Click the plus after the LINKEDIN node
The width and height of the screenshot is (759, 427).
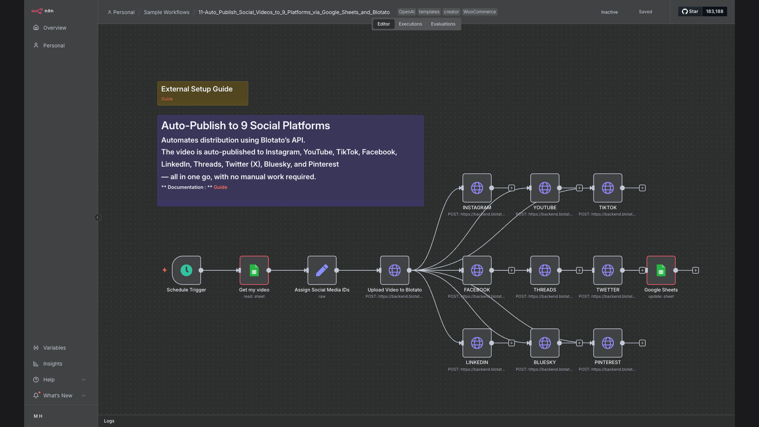[512, 343]
